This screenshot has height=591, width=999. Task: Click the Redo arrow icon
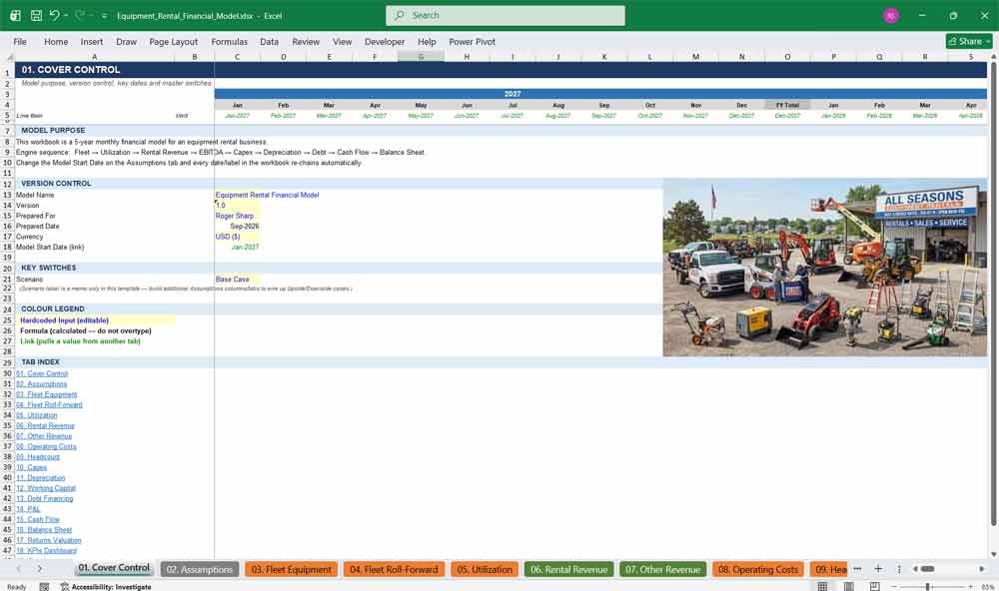pos(80,15)
